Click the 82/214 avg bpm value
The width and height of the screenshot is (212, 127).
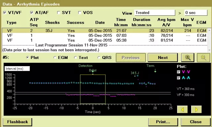pos(167,31)
